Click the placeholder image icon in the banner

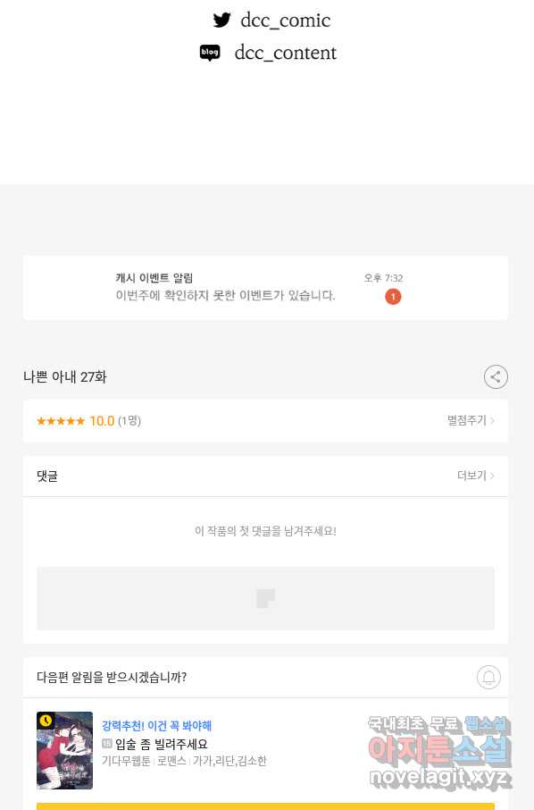pyautogui.click(x=266, y=598)
